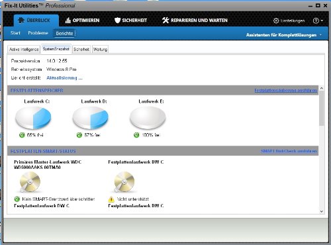Click the product version 14.0.12.55 value
Viewport: 331px width, 245px height.
57,61
